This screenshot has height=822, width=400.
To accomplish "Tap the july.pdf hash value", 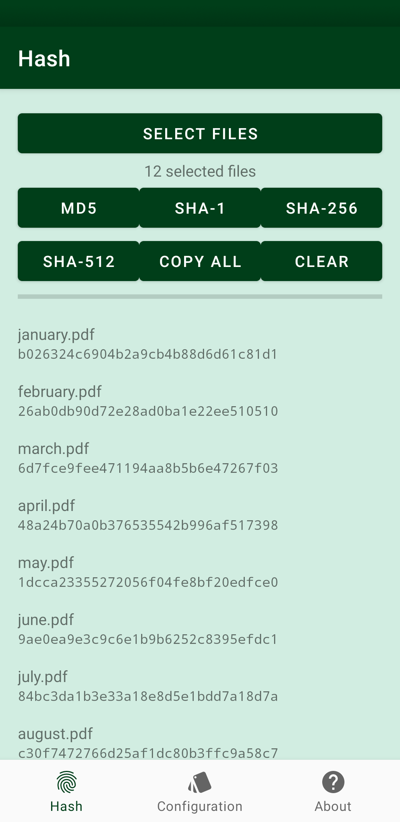I will 148,696.
